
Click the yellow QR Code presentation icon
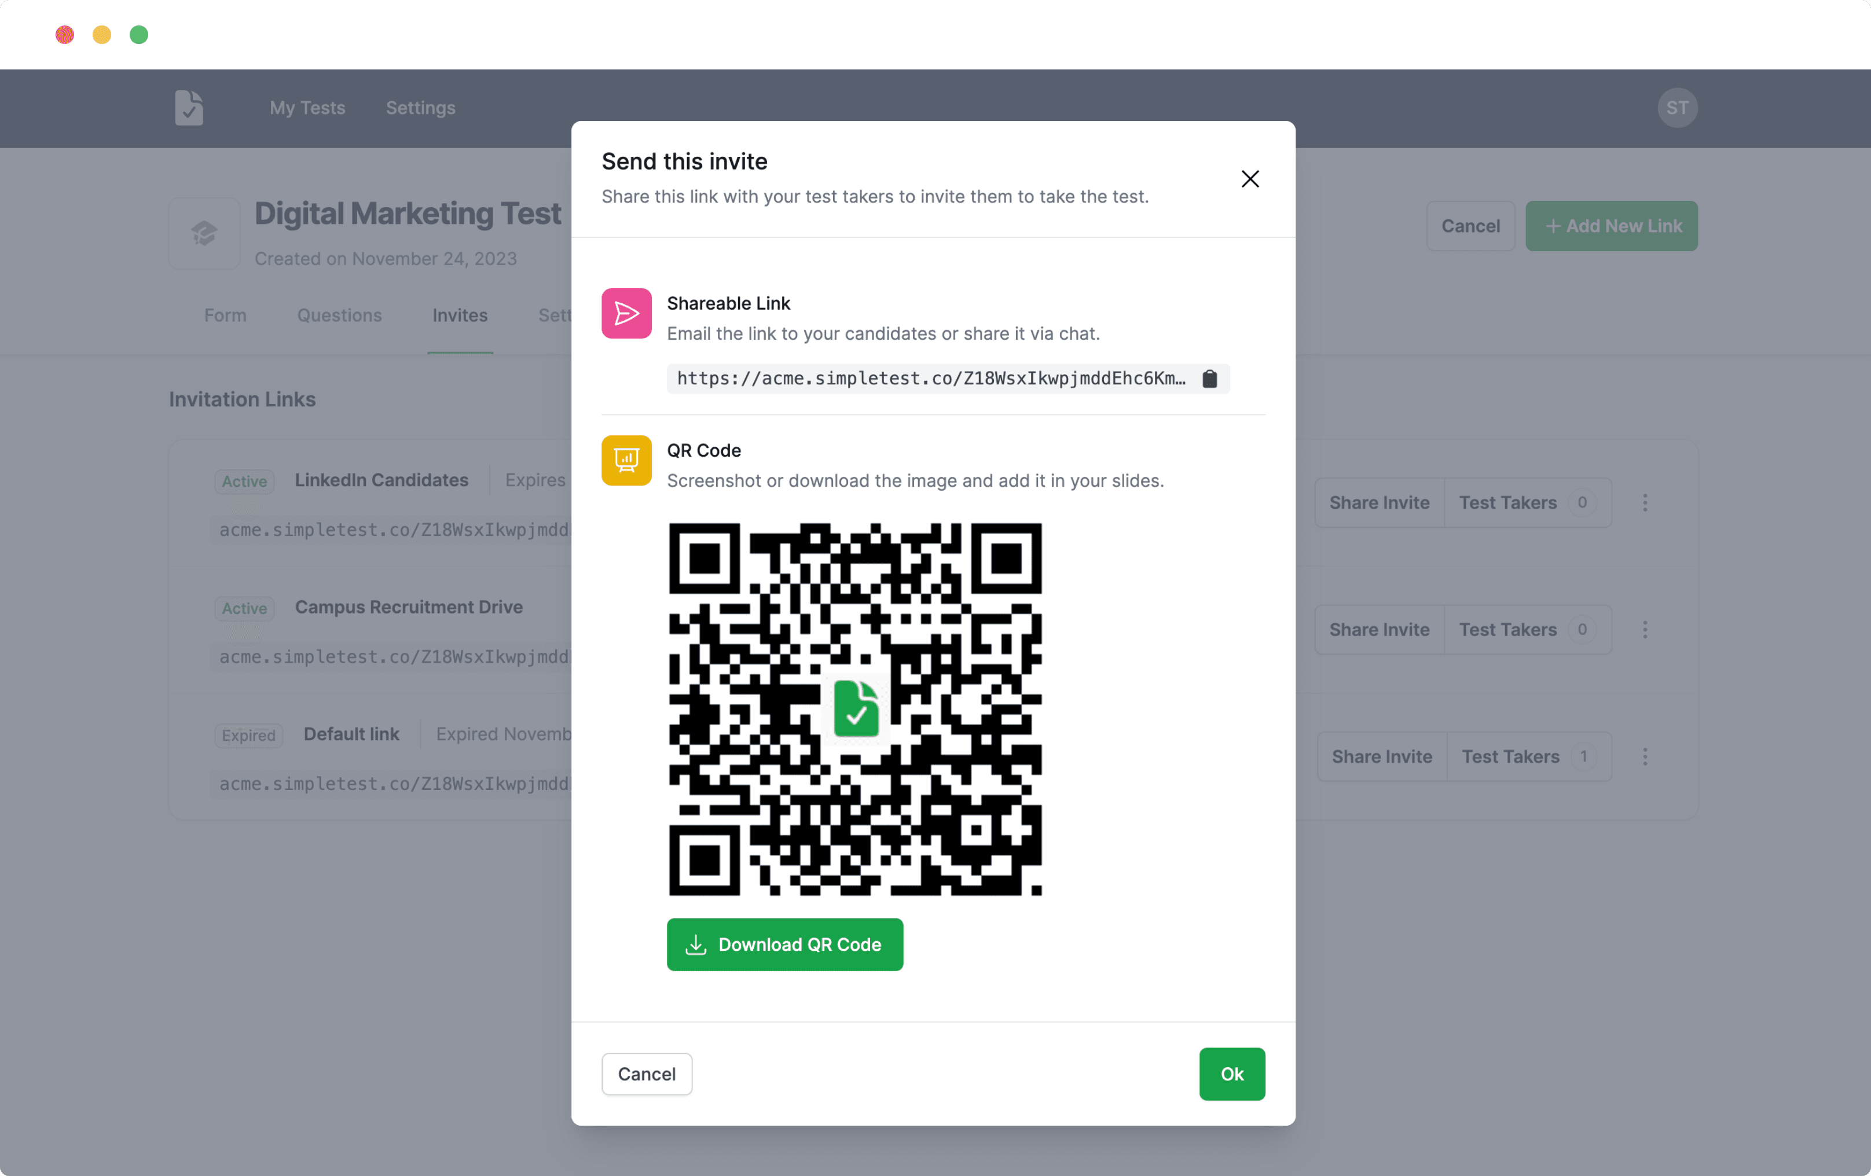[x=626, y=460]
